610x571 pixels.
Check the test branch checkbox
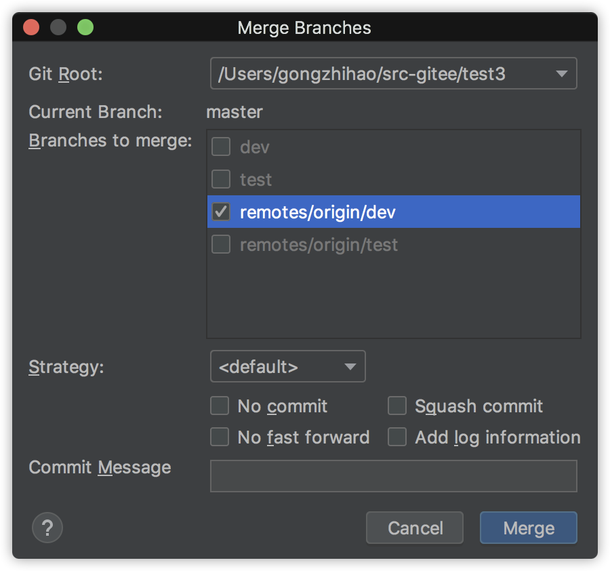(221, 180)
